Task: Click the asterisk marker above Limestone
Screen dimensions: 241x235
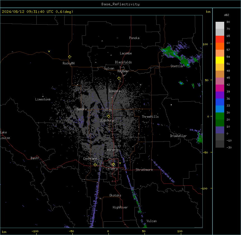Action: tap(43, 97)
